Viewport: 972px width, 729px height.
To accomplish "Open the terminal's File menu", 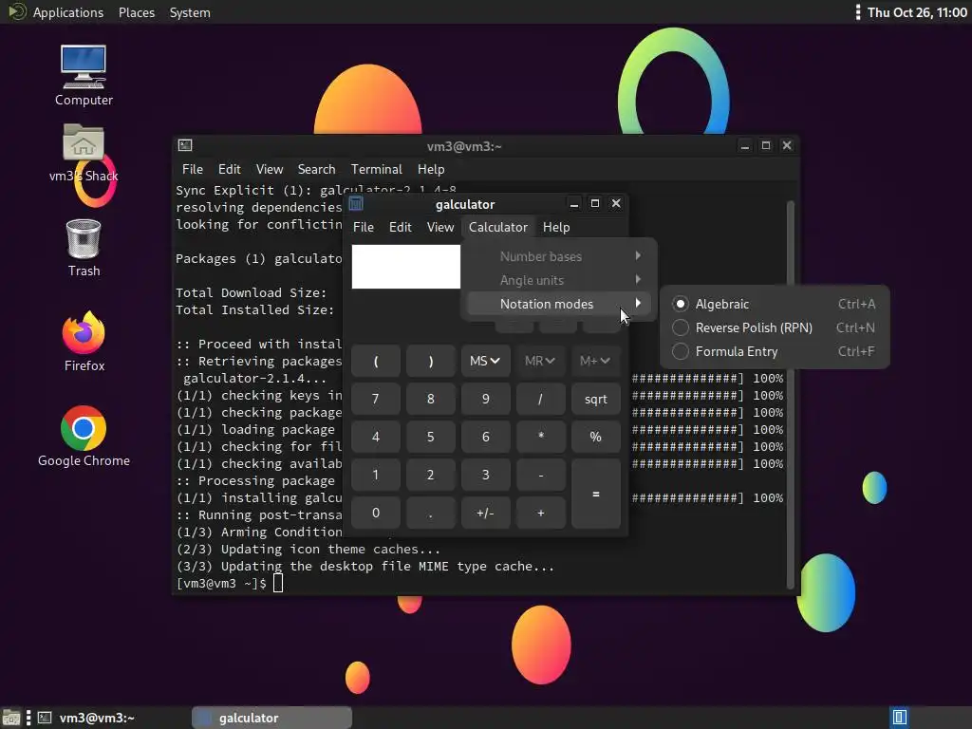I will click(192, 169).
